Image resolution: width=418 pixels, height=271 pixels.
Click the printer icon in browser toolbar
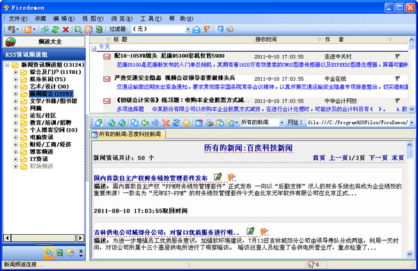coord(210,123)
